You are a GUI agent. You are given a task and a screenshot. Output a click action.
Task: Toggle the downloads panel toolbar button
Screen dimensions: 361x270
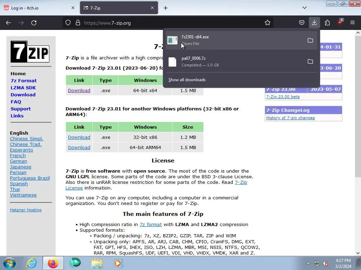(314, 23)
